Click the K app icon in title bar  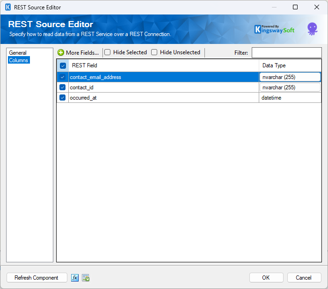(8, 7)
